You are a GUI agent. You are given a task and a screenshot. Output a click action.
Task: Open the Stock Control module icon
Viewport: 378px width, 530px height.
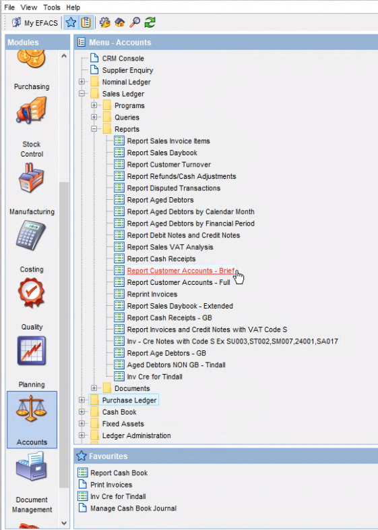pyautogui.click(x=32, y=110)
